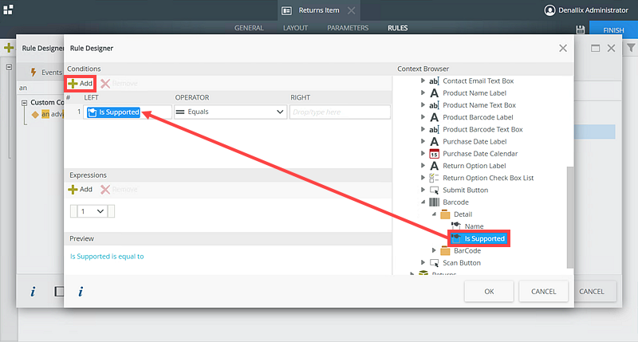Maximize the background Rule Designer window
Viewport: 638px width, 342px height.
click(595, 49)
